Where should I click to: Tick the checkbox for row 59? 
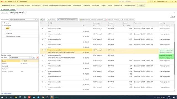point(46,71)
